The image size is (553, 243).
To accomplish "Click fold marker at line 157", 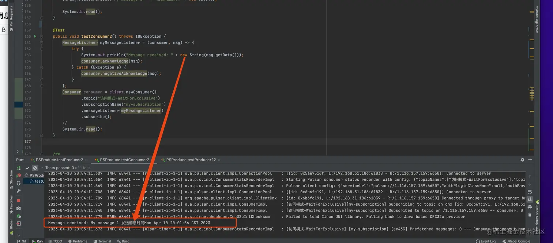I will point(42,18).
